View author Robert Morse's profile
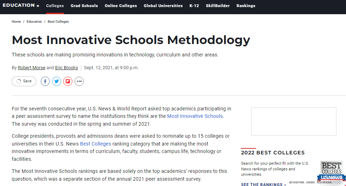This screenshot has height=186, width=346. coord(32,68)
